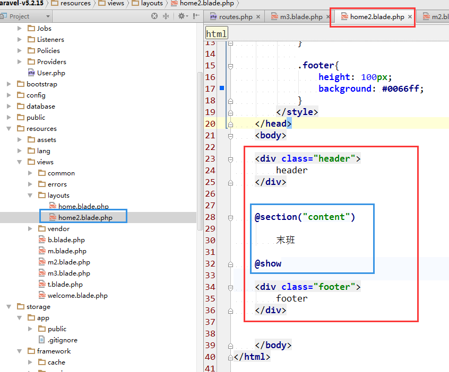Image resolution: width=449 pixels, height=372 pixels.
Task: Expand the bootstrap folder in tree
Action: (x=9, y=84)
